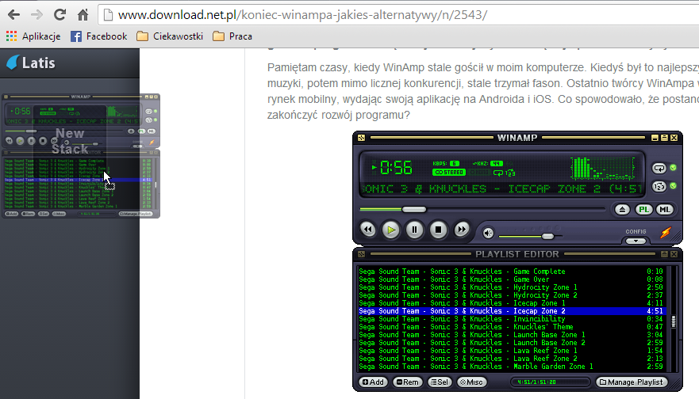Open the Aplikacje apps bookmark

(33, 36)
